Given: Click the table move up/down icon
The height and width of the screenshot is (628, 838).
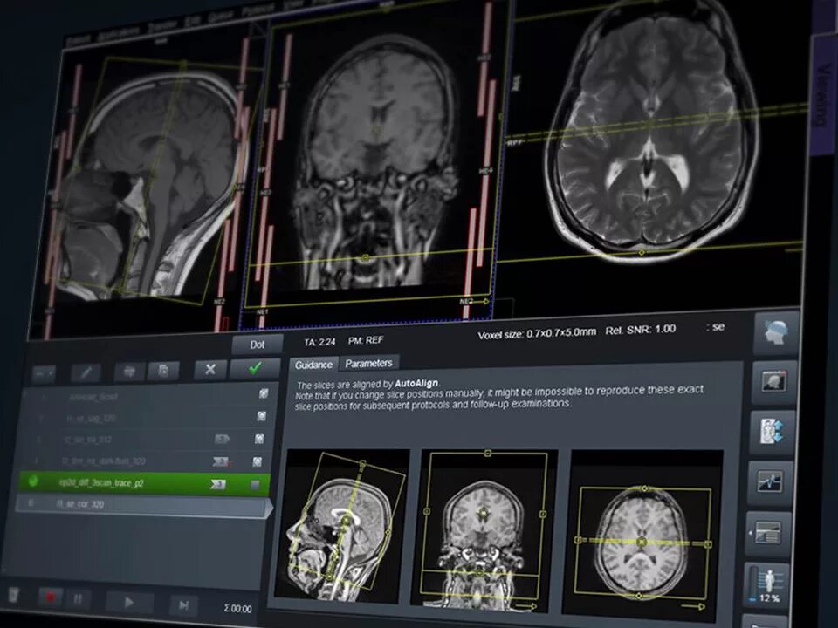Looking at the screenshot, I should pos(772,432).
